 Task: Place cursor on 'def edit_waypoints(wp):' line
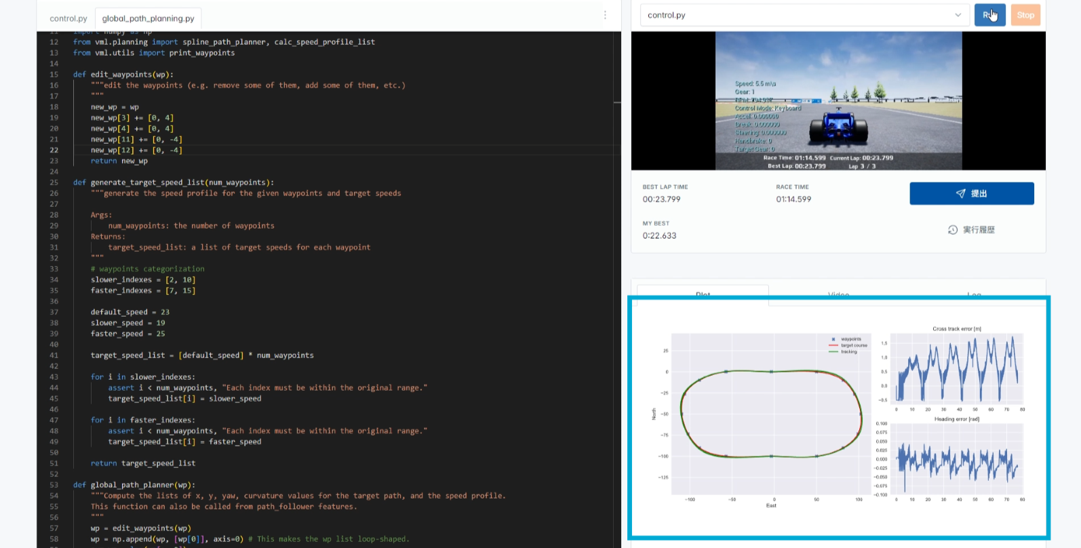(123, 75)
